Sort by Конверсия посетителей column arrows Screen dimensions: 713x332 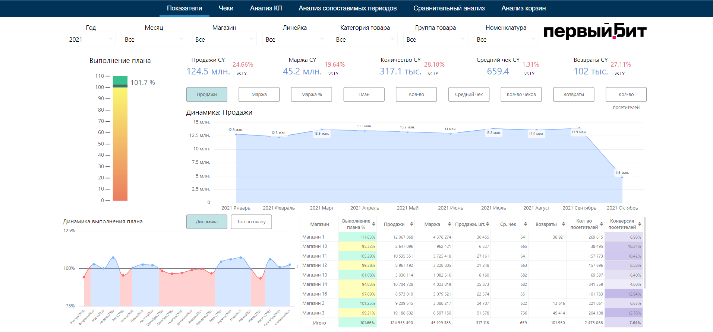point(640,224)
